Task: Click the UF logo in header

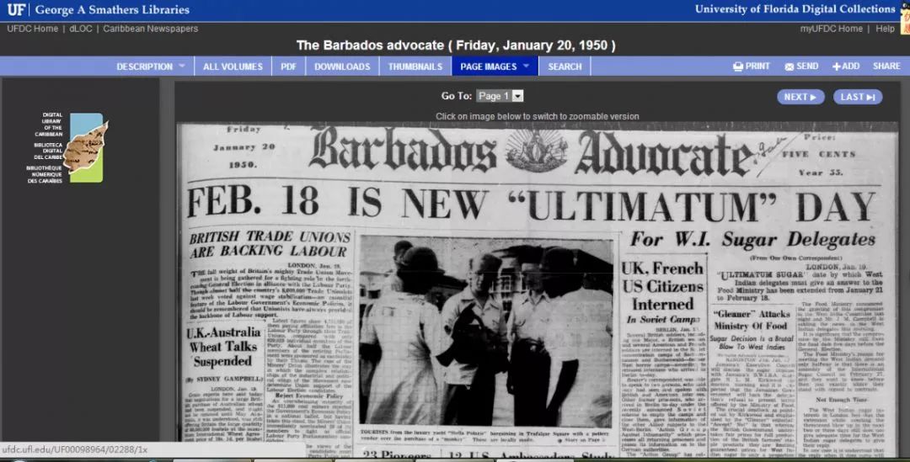Action: point(16,9)
